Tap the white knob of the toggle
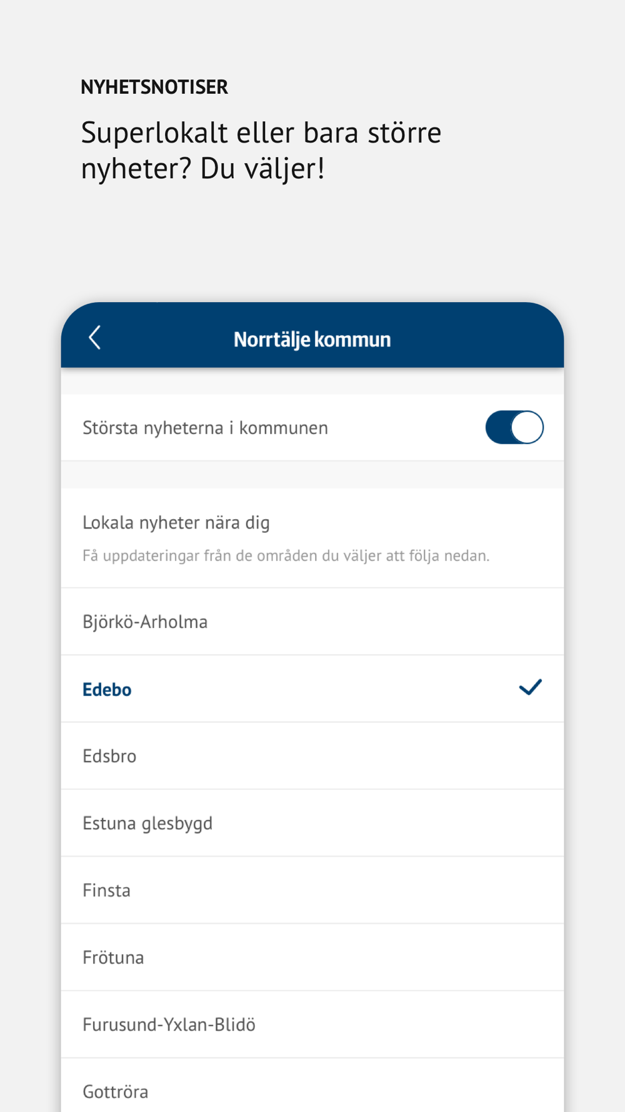The width and height of the screenshot is (625, 1112). (x=527, y=428)
